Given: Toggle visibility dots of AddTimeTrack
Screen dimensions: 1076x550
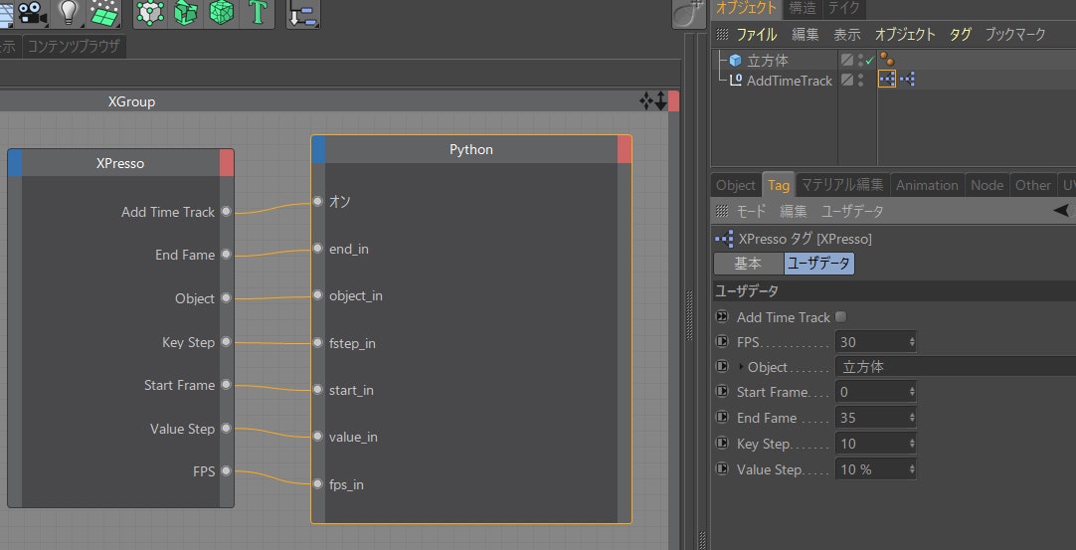Looking at the screenshot, I should pyautogui.click(x=860, y=81).
